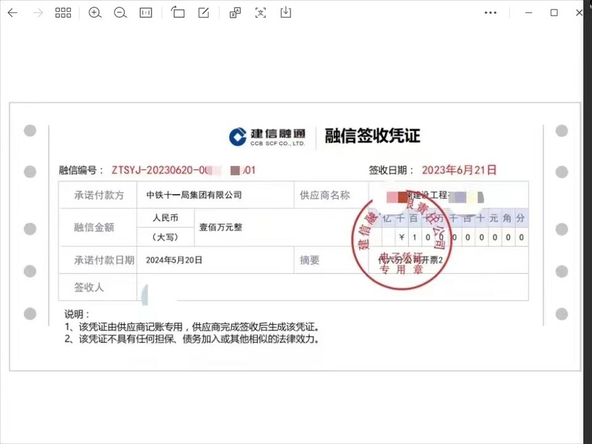592x444 pixels.
Task: Start text recognition on the image
Action: [260, 13]
